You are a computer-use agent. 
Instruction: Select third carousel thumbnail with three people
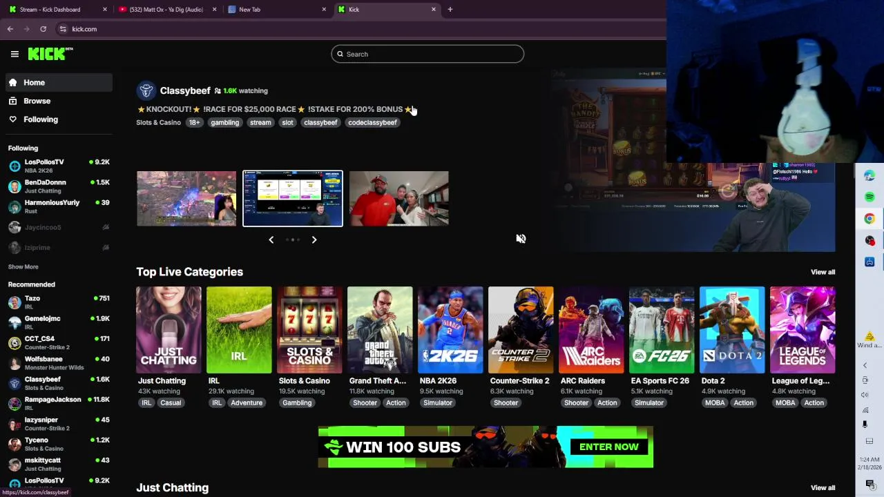click(x=399, y=199)
